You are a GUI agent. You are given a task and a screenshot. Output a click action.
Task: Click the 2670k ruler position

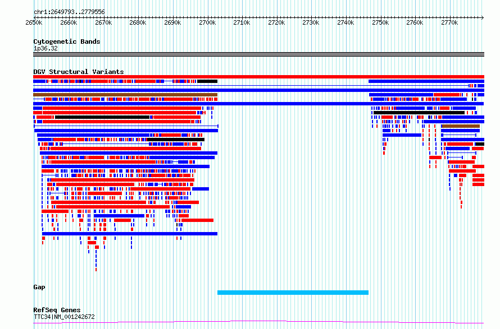coord(103,22)
